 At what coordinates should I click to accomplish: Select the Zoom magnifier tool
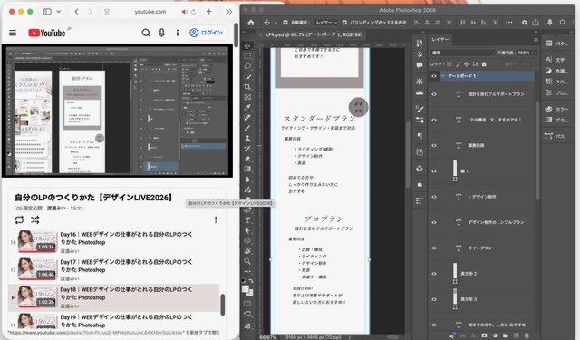click(247, 261)
